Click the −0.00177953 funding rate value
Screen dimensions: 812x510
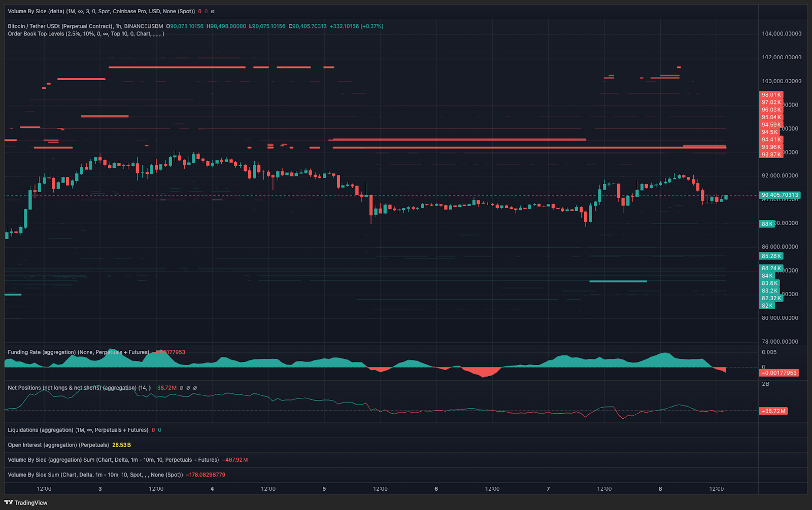pyautogui.click(x=780, y=372)
